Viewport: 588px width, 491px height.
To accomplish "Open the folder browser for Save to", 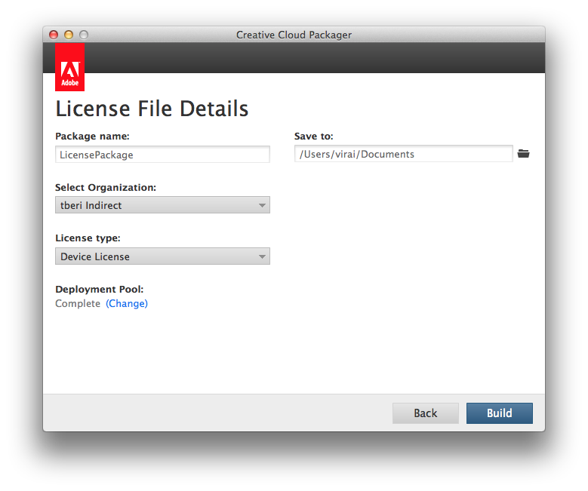I will pos(524,154).
